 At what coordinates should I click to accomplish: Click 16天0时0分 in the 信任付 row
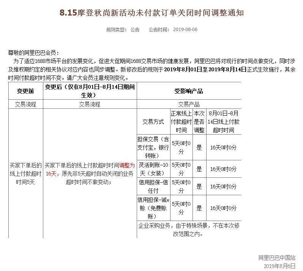(x=224, y=186)
